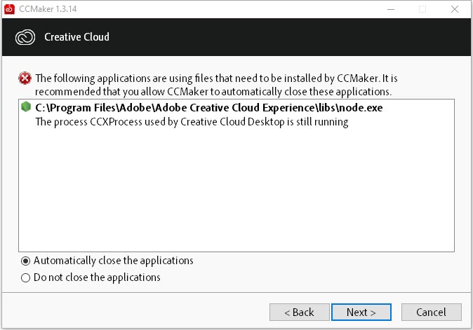Select the Automatically close the applications radio button
Image resolution: width=473 pixels, height=330 pixels.
[x=26, y=261]
